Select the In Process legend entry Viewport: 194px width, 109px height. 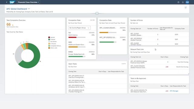[x=52, y=44]
